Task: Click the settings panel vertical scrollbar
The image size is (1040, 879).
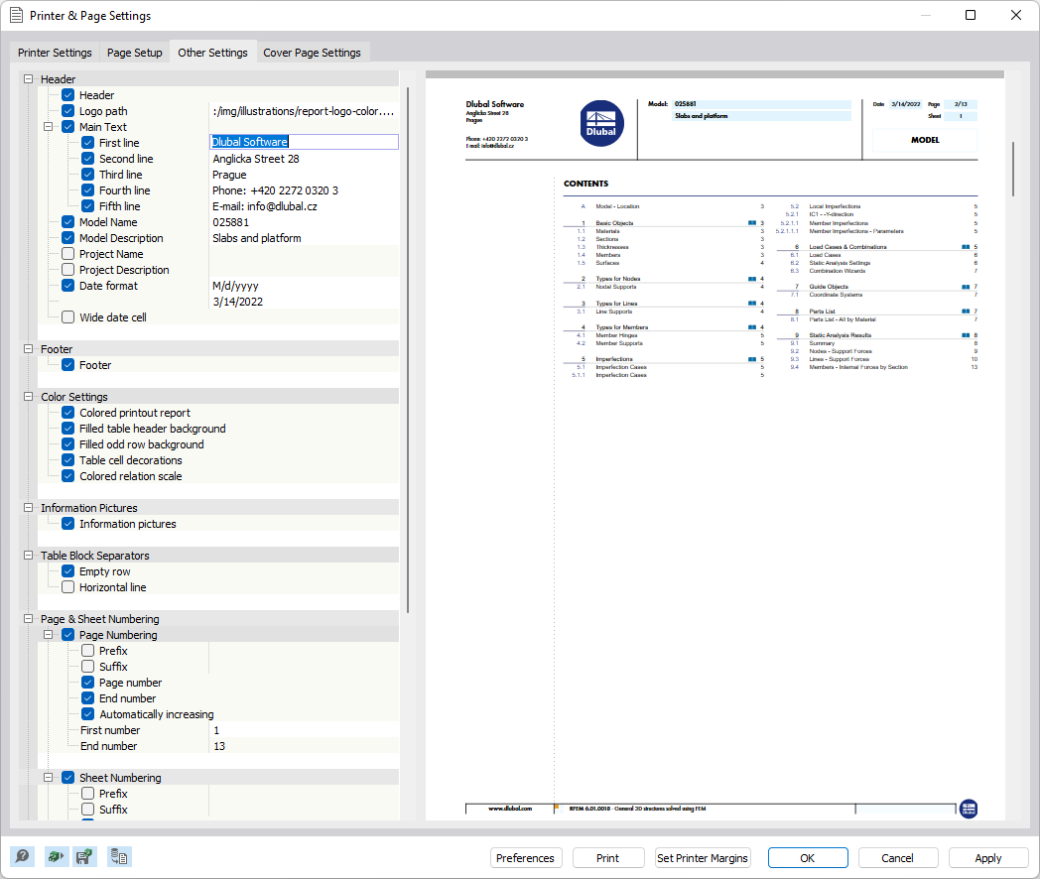Action: (x=407, y=349)
